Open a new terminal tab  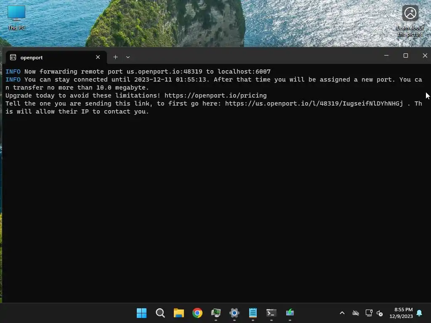(115, 57)
